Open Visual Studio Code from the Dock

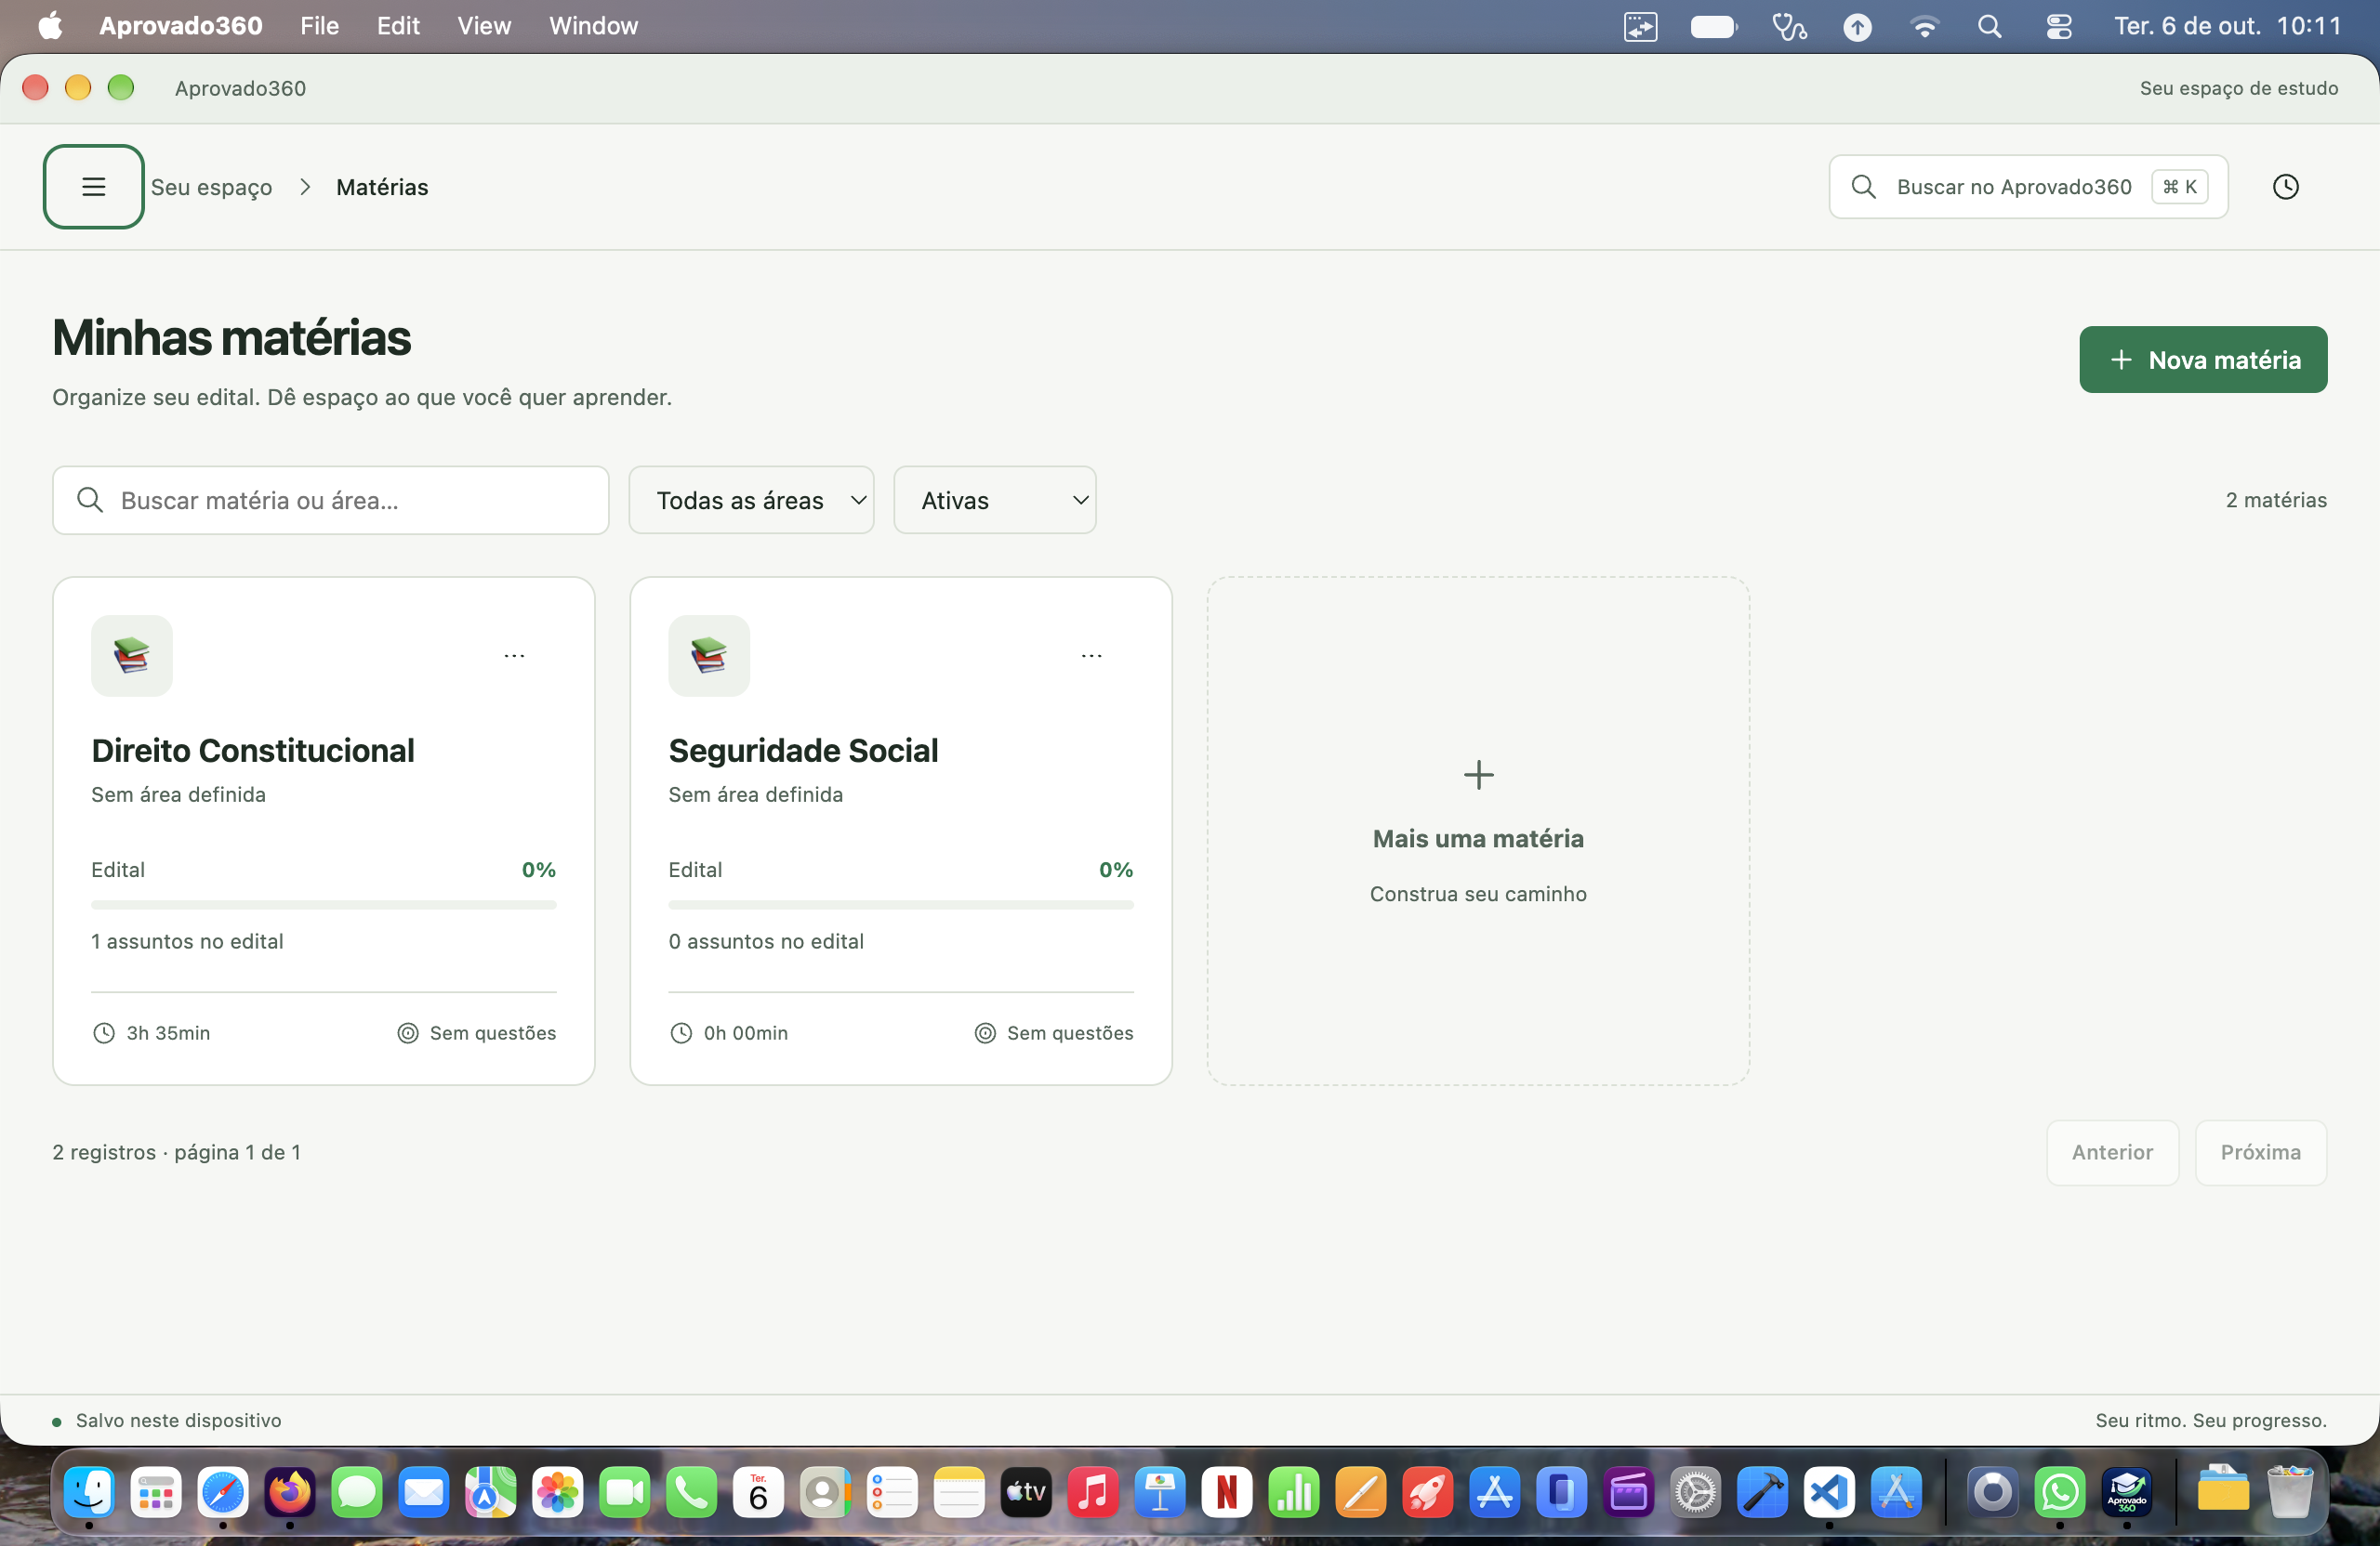1829,1493
